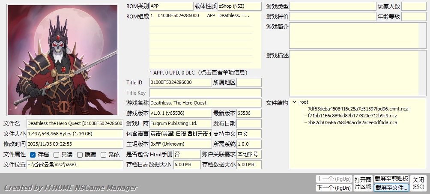
Task: Focus the empty 年龄等级 field
Action: click(x=414, y=16)
